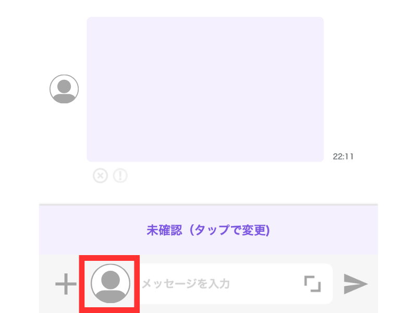Open attachment options with the + button

tap(66, 284)
